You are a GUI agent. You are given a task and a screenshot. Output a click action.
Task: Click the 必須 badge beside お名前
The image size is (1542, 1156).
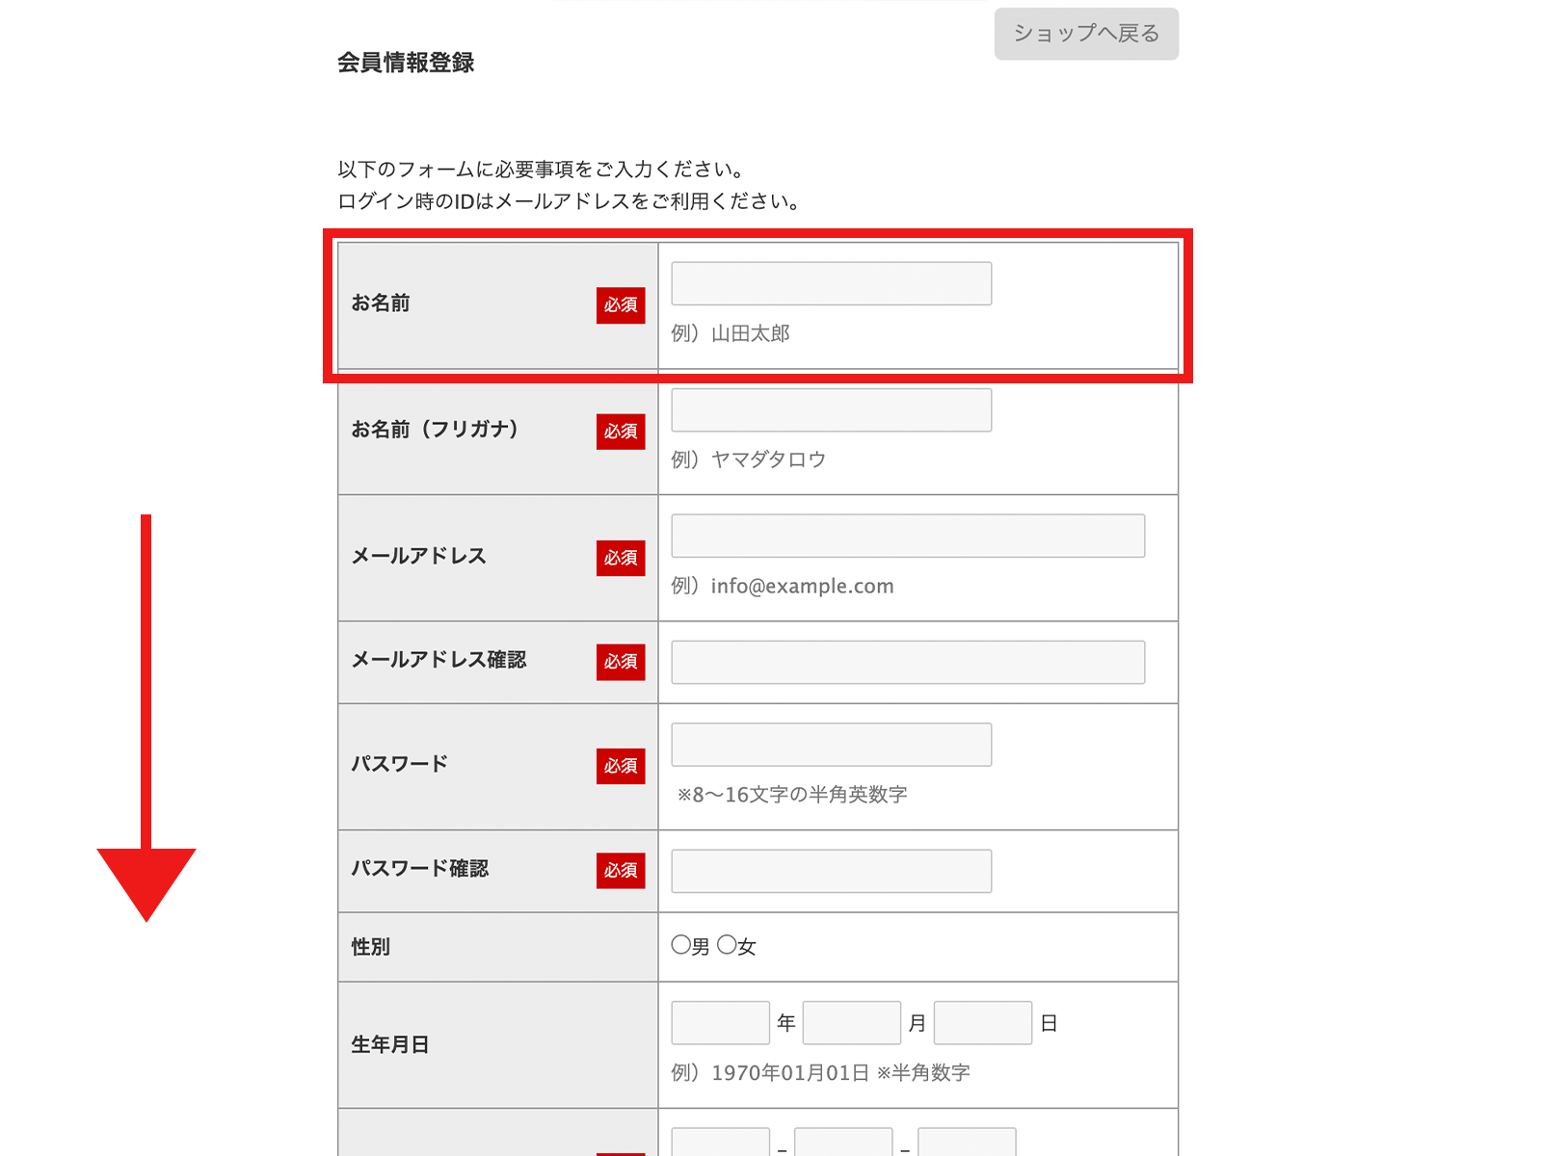[621, 305]
